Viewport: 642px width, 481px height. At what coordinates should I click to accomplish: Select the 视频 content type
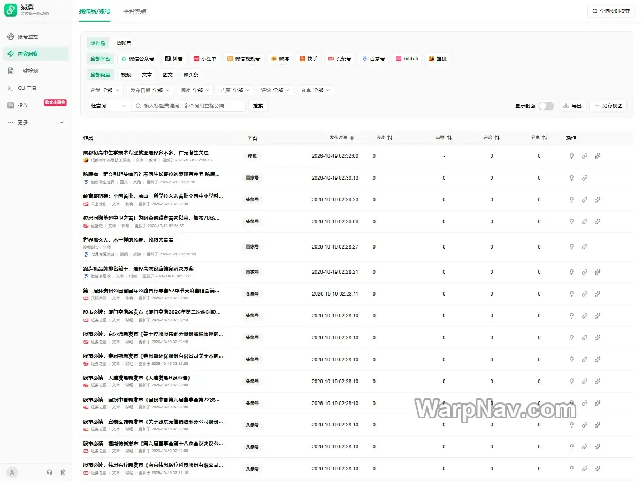[x=126, y=75]
